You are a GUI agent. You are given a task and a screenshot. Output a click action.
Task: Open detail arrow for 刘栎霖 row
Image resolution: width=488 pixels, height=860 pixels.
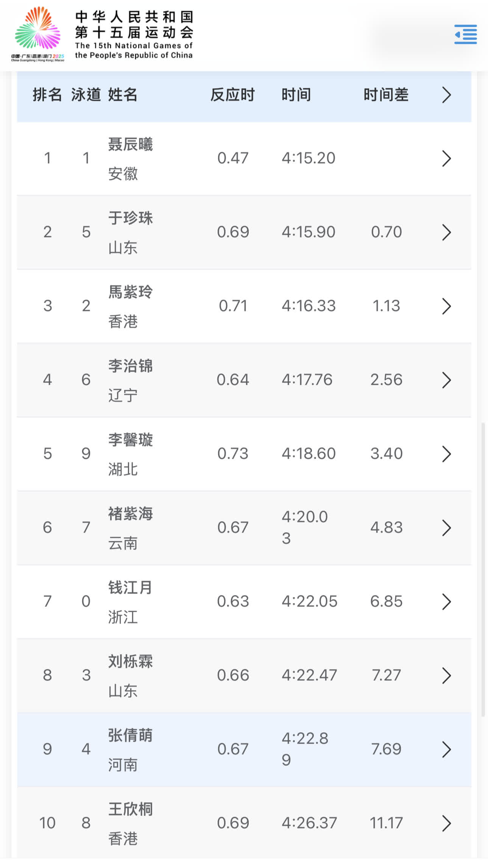click(x=446, y=675)
